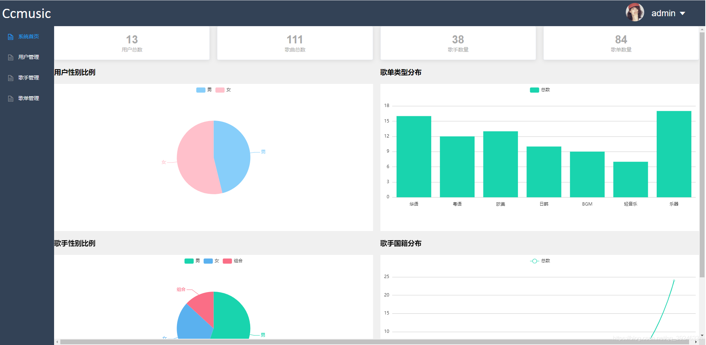Click the 欧美 bar in bar chart
The width and height of the screenshot is (706, 345).
(500, 164)
